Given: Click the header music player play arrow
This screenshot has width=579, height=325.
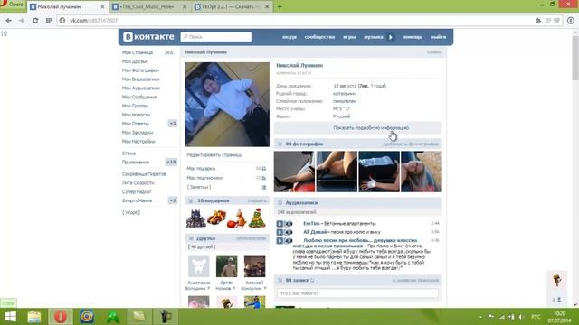Looking at the screenshot, I should pos(391,37).
